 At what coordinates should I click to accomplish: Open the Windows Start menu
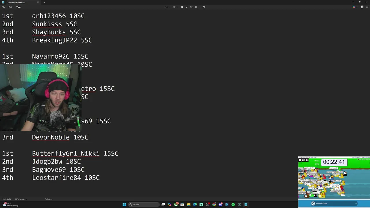pyautogui.click(x=124, y=205)
